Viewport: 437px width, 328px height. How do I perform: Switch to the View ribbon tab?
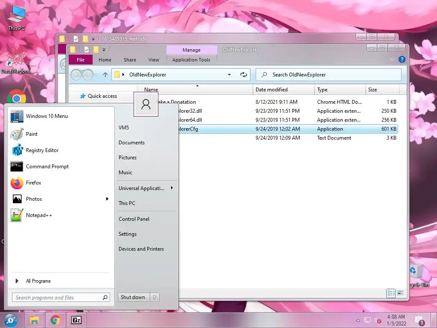pyautogui.click(x=154, y=60)
